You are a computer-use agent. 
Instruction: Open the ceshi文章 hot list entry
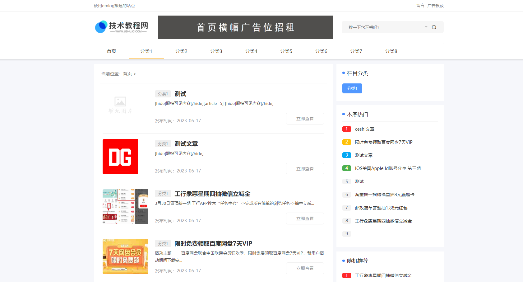click(x=364, y=129)
